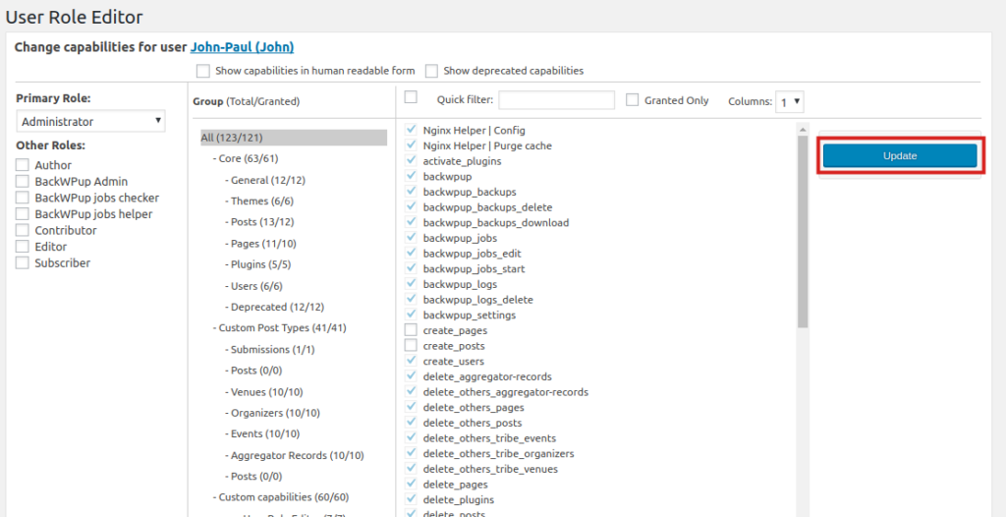Enable the Editor other role
The width and height of the screenshot is (1006, 517).
tap(23, 247)
